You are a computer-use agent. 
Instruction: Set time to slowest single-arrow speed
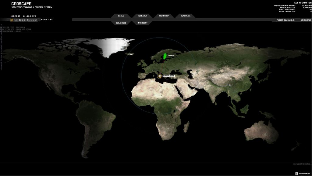[12, 20]
